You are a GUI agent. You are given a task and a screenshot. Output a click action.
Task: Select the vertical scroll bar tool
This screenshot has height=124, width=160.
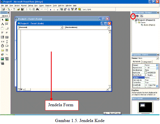(x=7, y=41)
